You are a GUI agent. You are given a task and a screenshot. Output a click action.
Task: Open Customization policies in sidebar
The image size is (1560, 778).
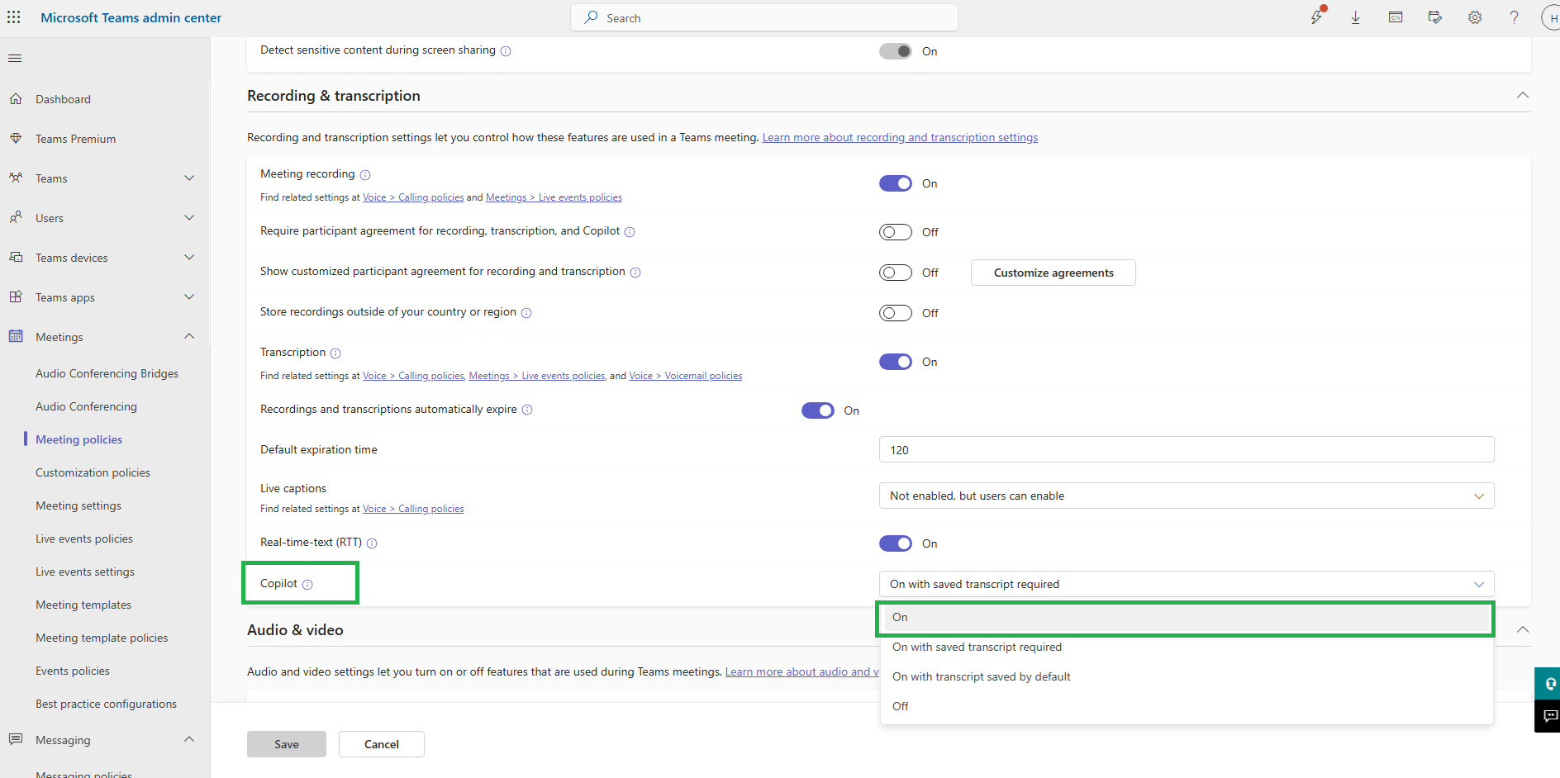point(93,472)
